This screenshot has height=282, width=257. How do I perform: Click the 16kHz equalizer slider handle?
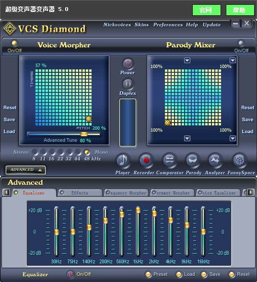pos(203,232)
